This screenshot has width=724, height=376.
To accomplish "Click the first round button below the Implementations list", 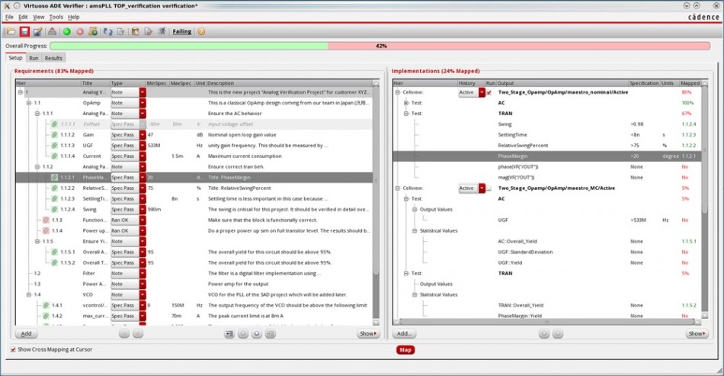I will (x=544, y=333).
